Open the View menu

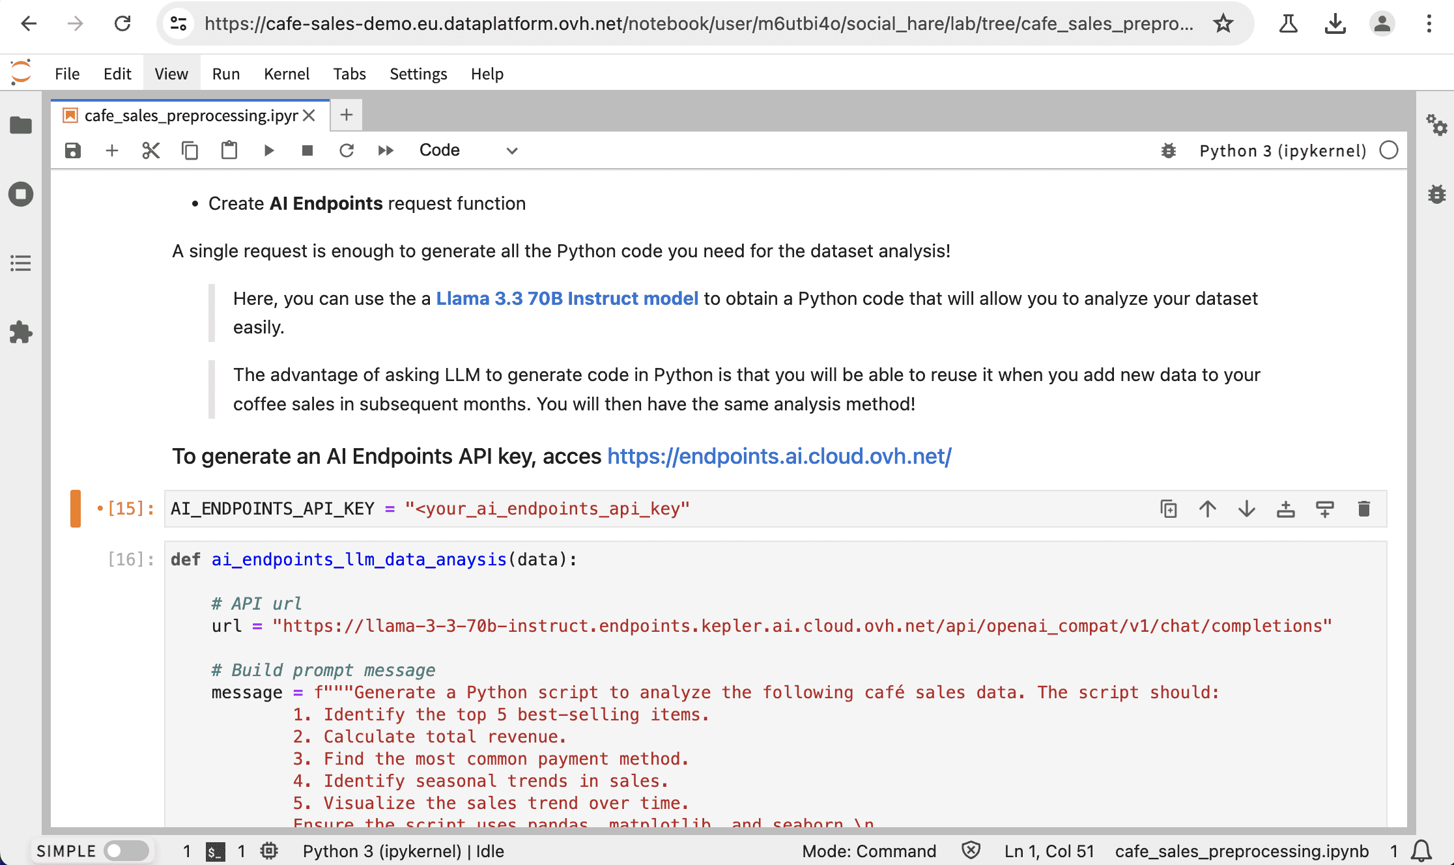point(171,74)
